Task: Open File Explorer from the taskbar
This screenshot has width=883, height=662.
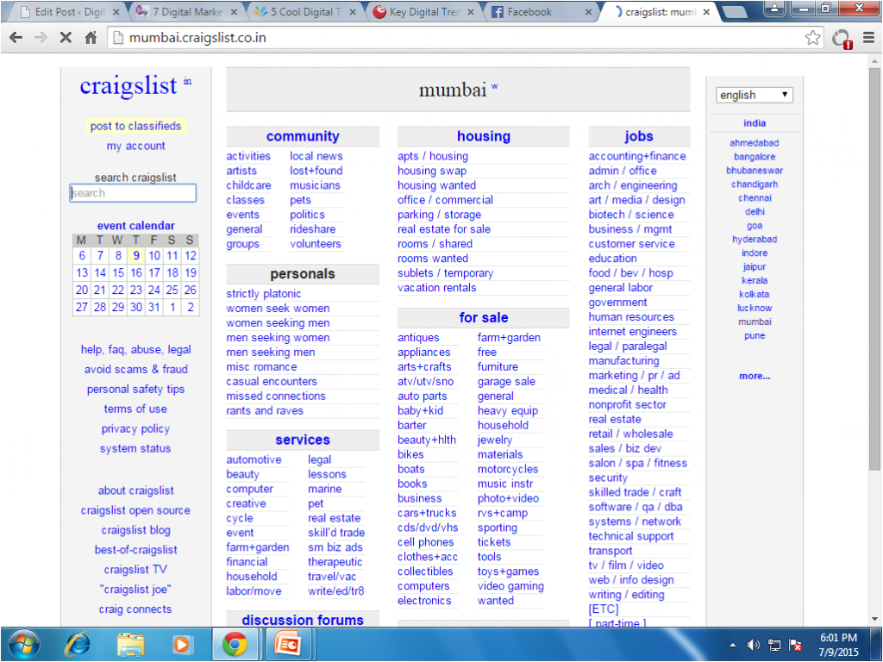Action: 131,645
